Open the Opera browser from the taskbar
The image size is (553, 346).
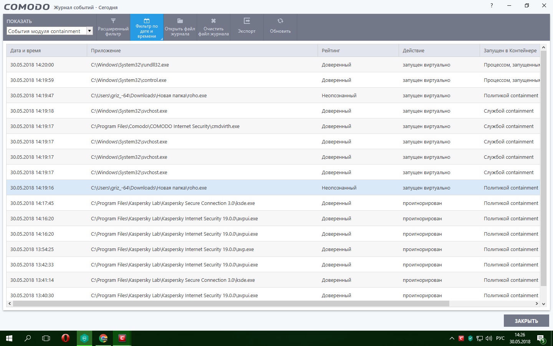(x=66, y=338)
